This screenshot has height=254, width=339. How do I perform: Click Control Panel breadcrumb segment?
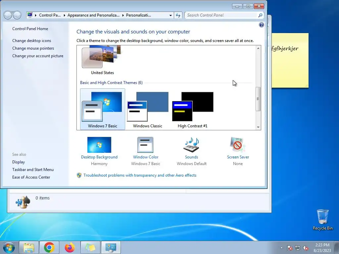pyautogui.click(x=50, y=15)
